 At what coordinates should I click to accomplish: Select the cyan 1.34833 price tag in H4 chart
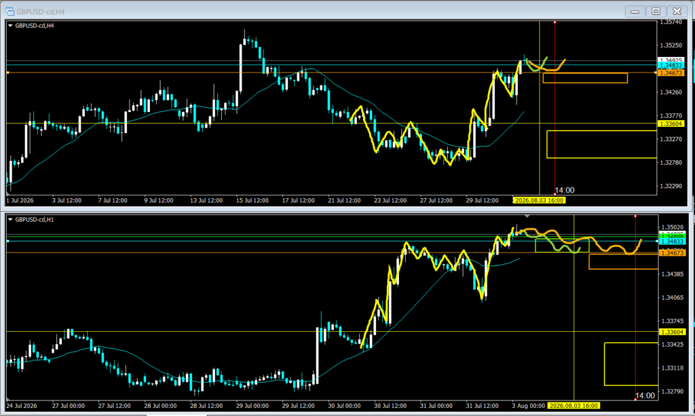[671, 66]
